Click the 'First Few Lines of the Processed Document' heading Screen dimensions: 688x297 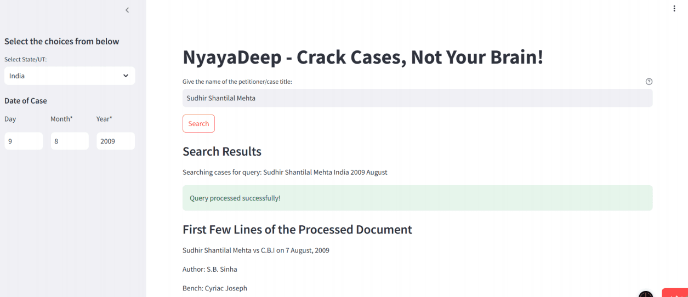[297, 230]
